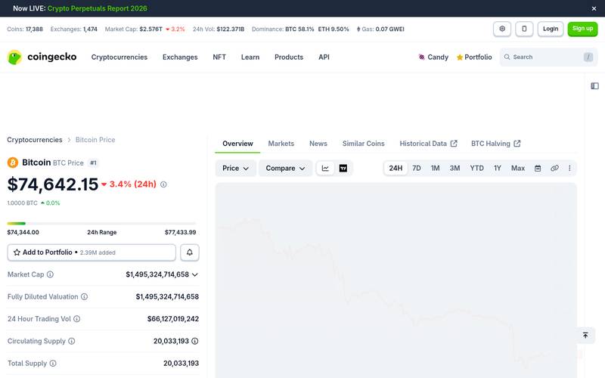Click the slash shortcut badge in search

tap(588, 57)
